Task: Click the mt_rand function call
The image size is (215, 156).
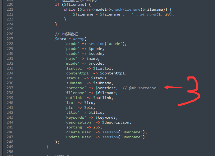Action: click(x=148, y=14)
